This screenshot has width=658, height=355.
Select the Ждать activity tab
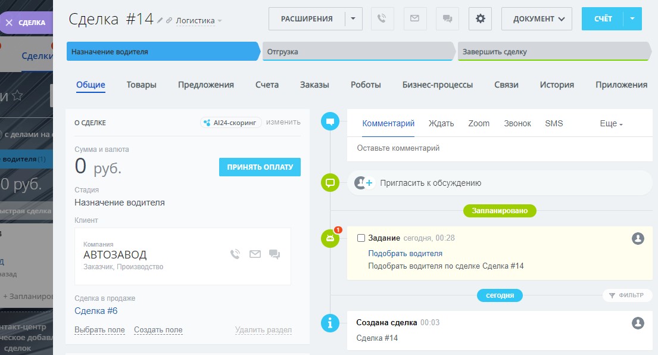click(x=441, y=123)
